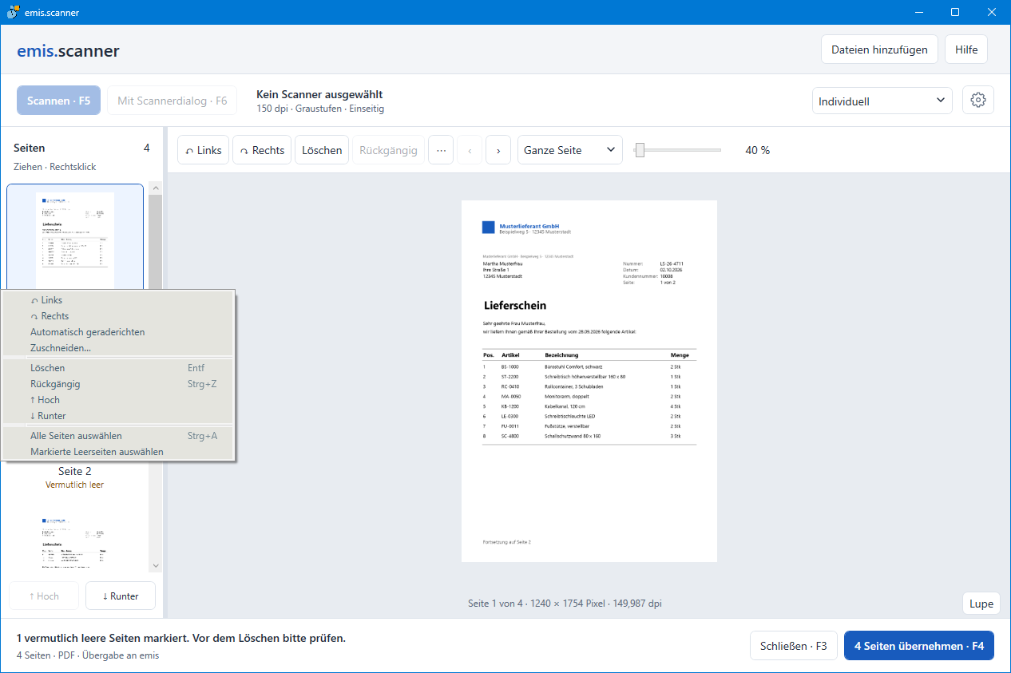This screenshot has height=673, width=1011.
Task: Expand the Ganze Seite zoom dropdown
Action: (x=570, y=150)
